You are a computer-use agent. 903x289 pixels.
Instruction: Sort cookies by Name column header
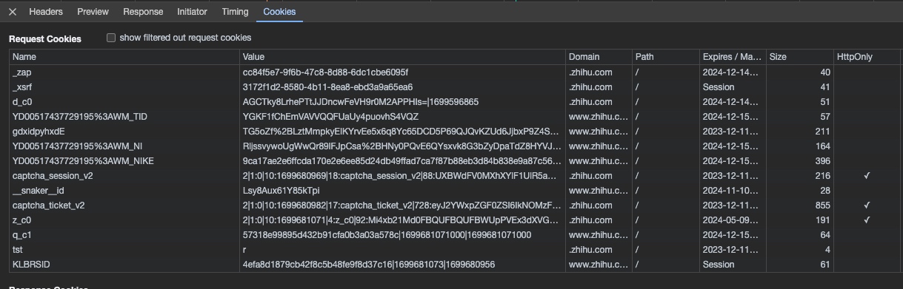pyautogui.click(x=124, y=57)
